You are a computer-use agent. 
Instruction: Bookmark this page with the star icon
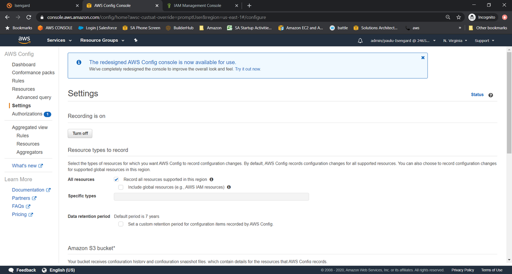click(458, 17)
